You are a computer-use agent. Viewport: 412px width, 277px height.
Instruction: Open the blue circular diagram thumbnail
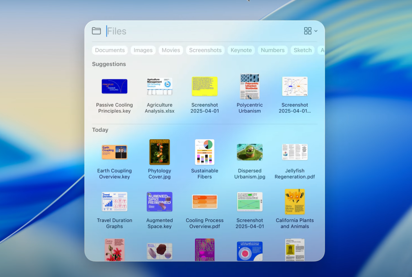(x=249, y=251)
